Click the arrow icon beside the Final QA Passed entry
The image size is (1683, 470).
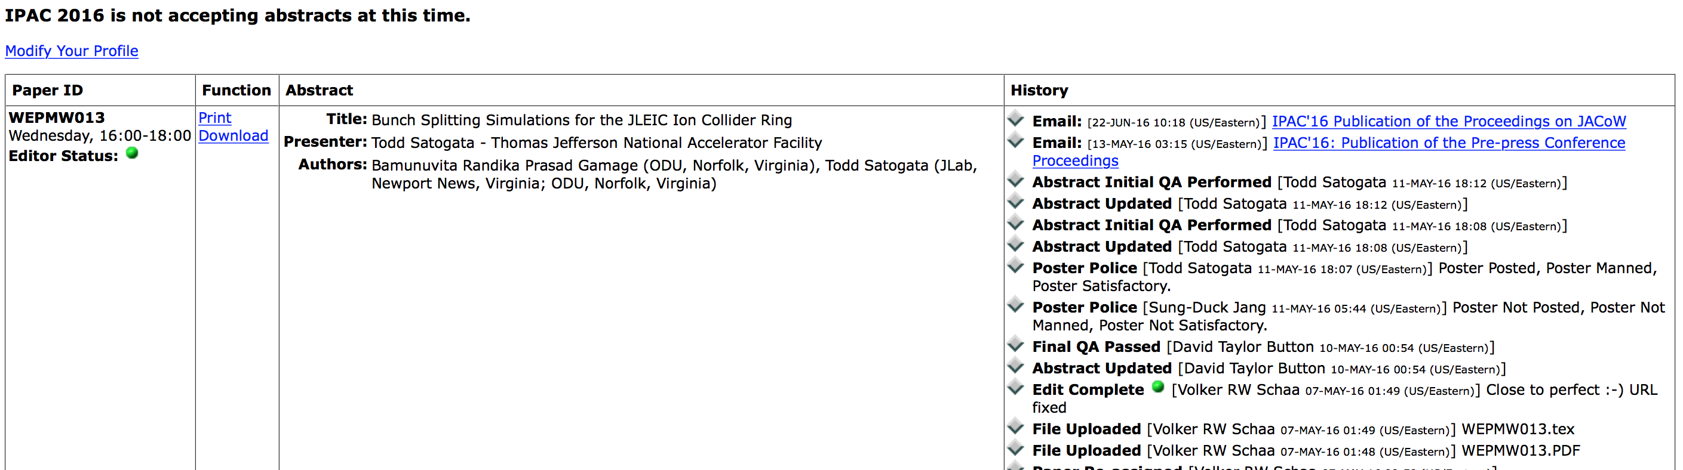1015,344
